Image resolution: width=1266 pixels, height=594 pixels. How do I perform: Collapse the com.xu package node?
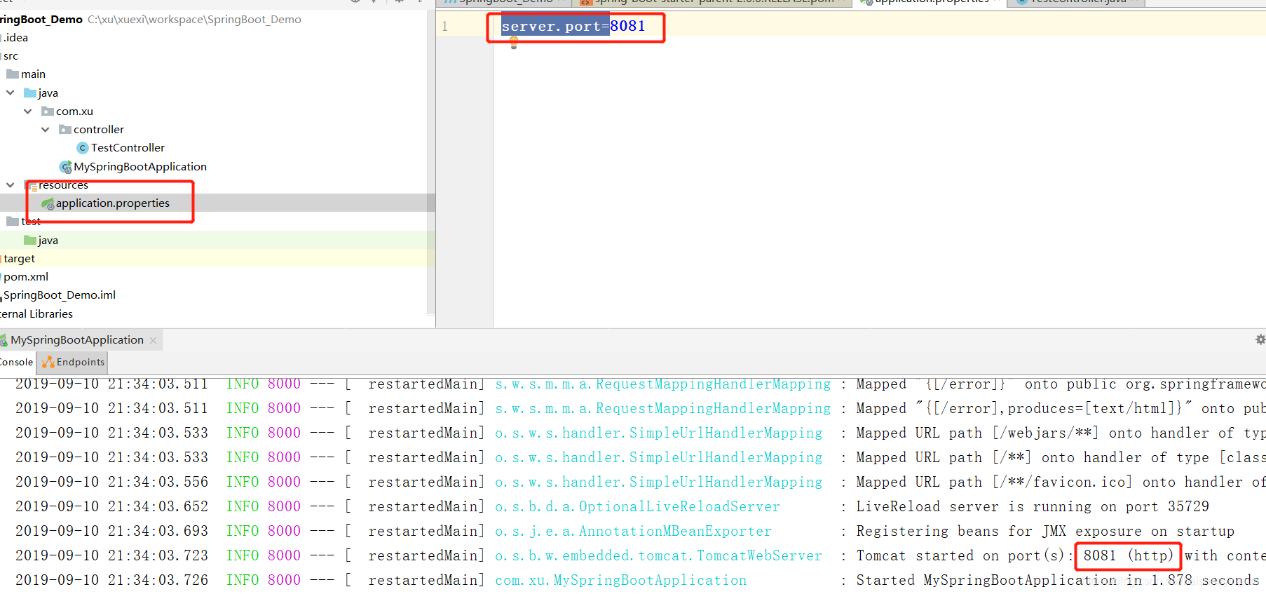(x=27, y=111)
